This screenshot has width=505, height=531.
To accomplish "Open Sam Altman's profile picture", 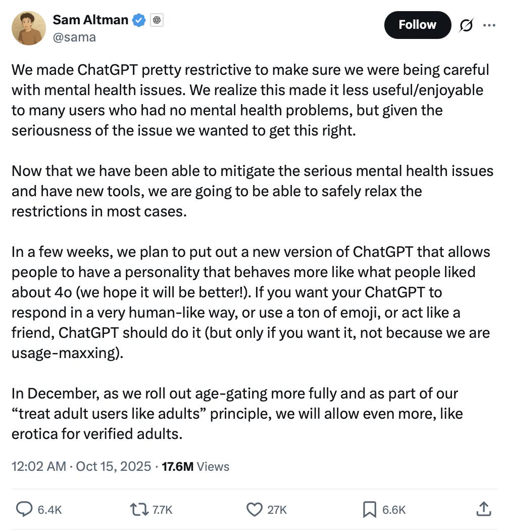I will pos(29,28).
